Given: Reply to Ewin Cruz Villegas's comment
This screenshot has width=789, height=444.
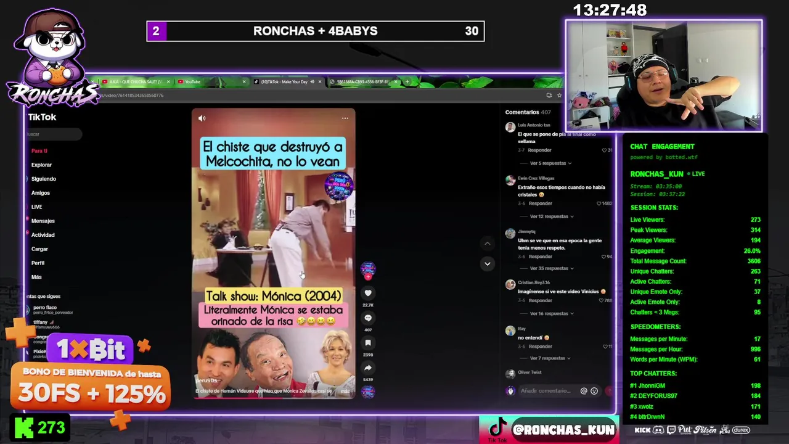Looking at the screenshot, I should [x=540, y=203].
